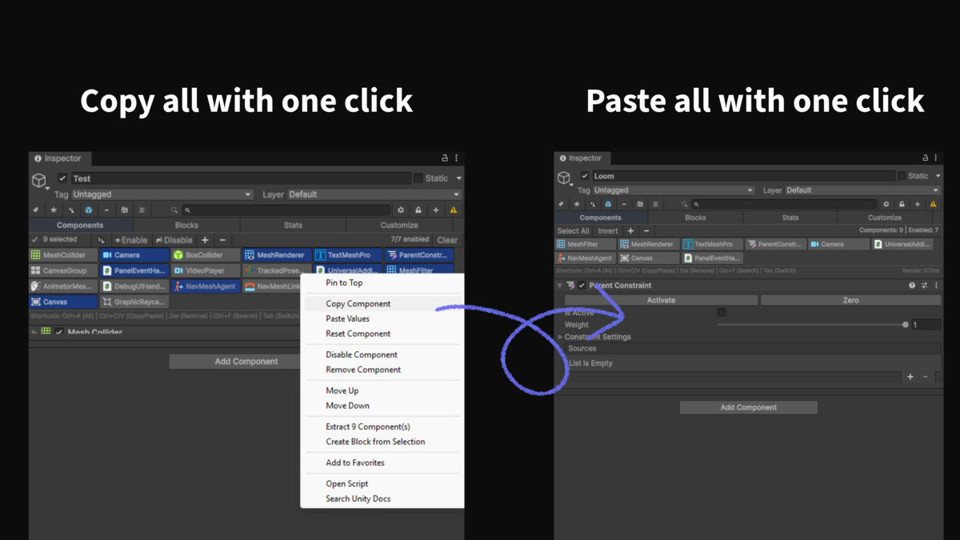
Task: Toggle the Is Active checkbox
Action: point(722,313)
